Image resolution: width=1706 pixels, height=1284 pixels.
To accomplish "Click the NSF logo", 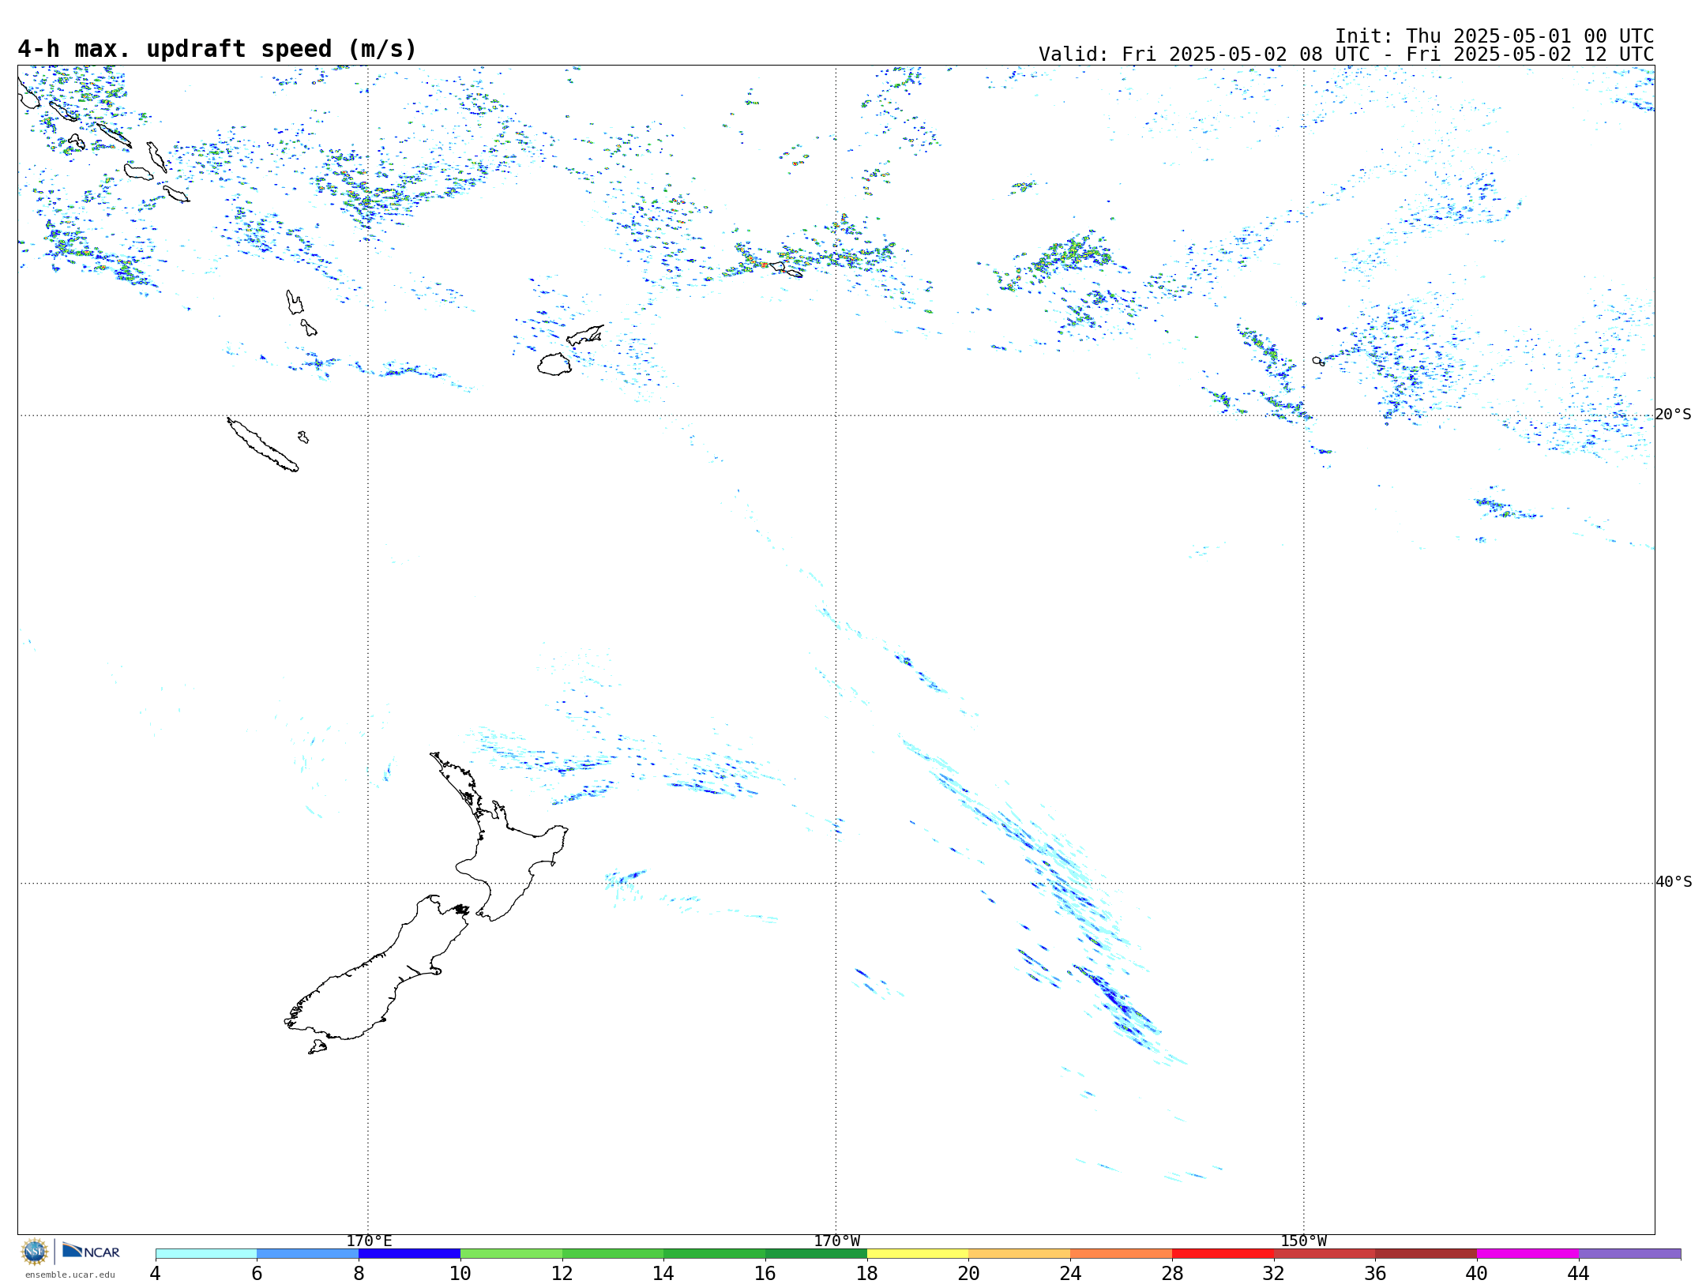I will [35, 1252].
